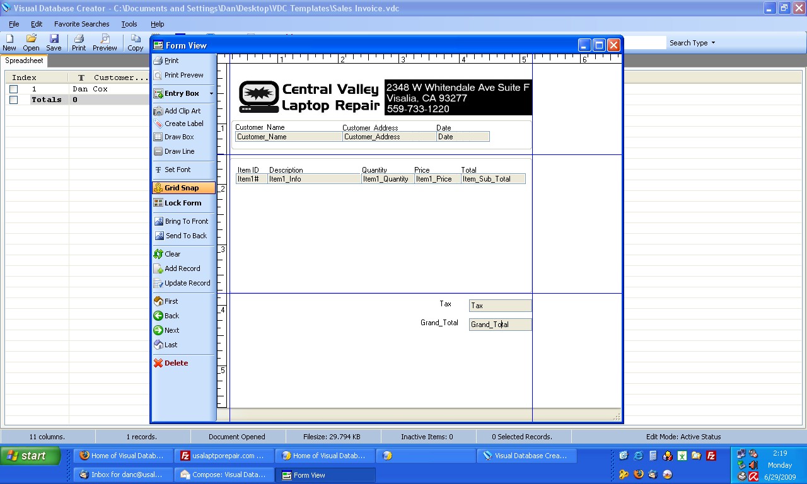Image resolution: width=807 pixels, height=484 pixels.
Task: Delete the current record
Action: pyautogui.click(x=171, y=363)
